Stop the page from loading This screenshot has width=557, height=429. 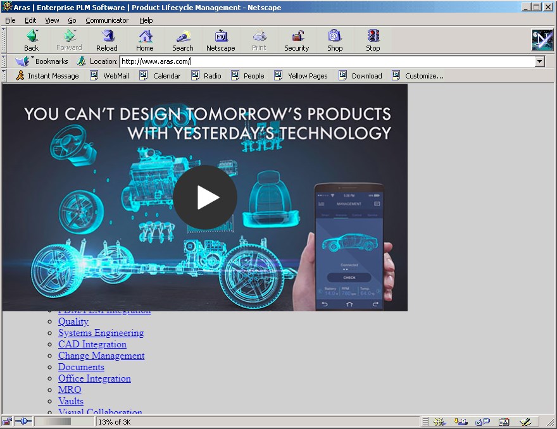373,40
